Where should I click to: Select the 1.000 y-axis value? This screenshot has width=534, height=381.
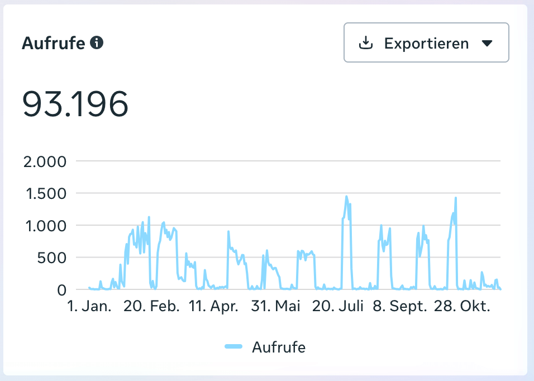click(46, 226)
